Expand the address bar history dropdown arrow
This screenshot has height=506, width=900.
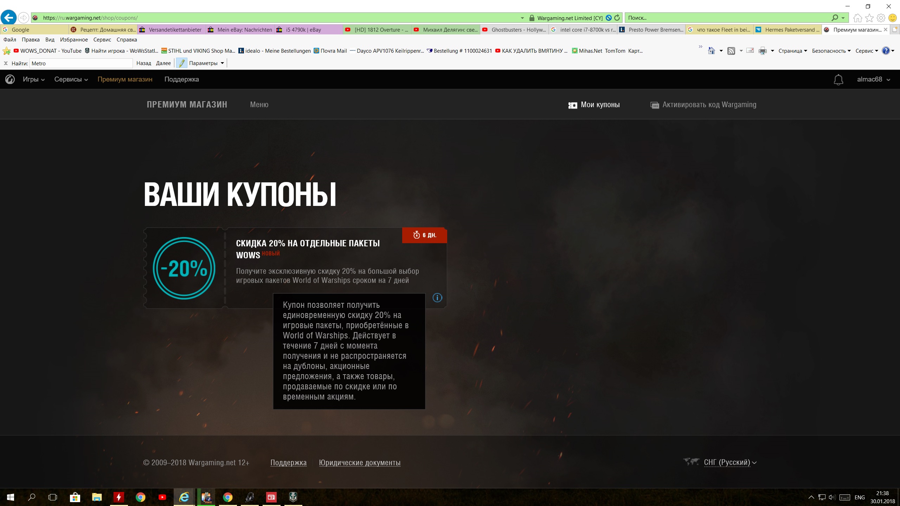pyautogui.click(x=522, y=18)
